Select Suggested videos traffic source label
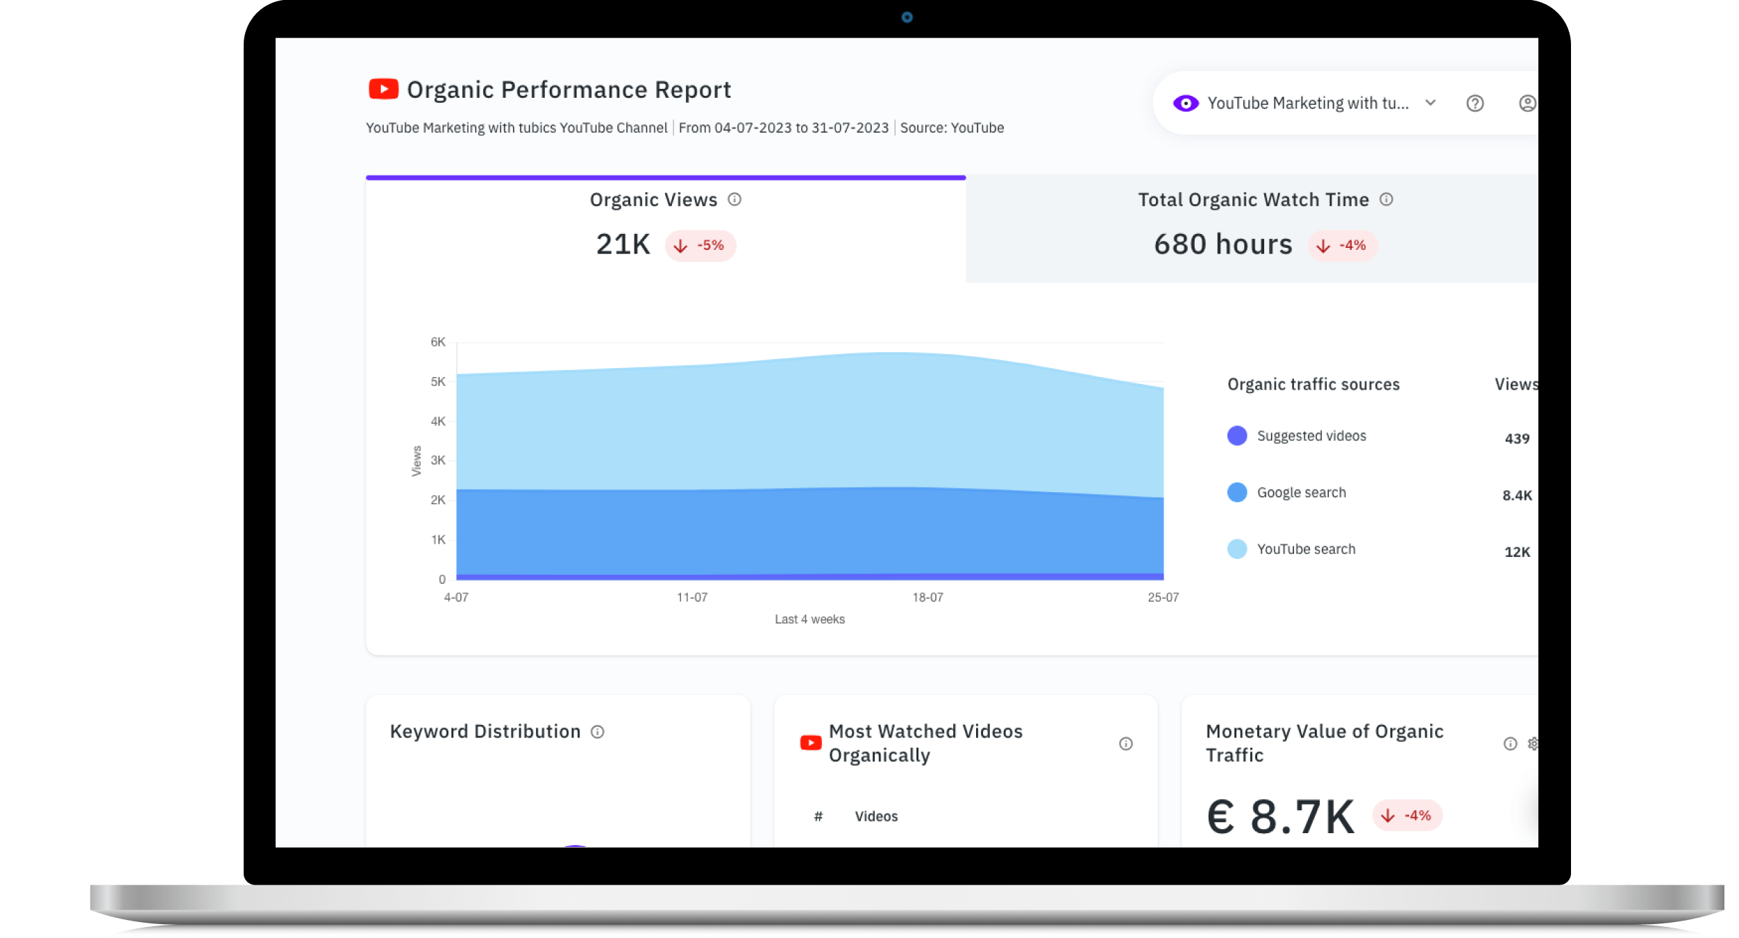 pyautogui.click(x=1311, y=436)
